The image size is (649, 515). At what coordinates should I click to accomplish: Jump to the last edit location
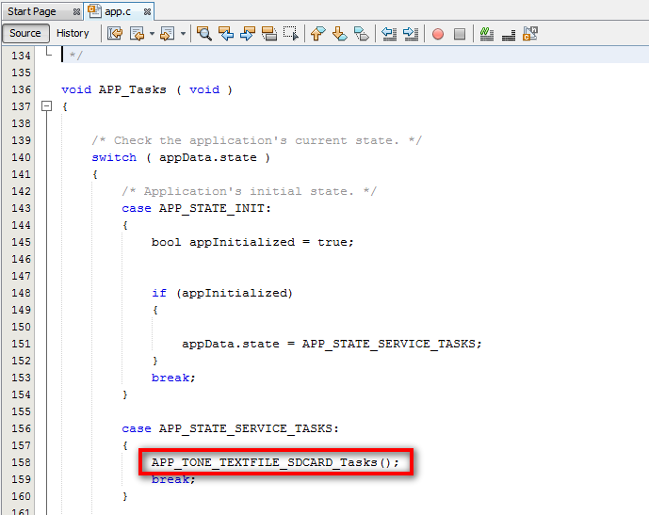pos(115,34)
